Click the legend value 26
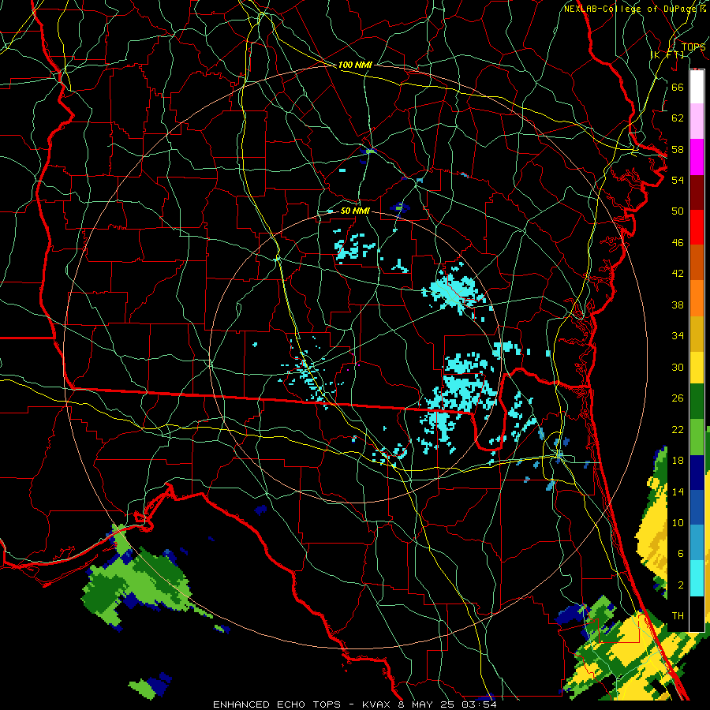Screen dimensions: 710x710 tap(678, 398)
